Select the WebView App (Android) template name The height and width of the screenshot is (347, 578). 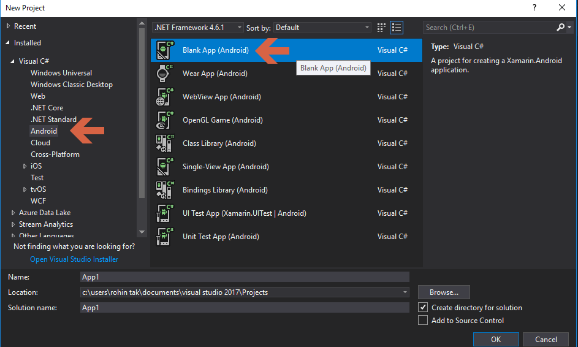pyautogui.click(x=221, y=97)
